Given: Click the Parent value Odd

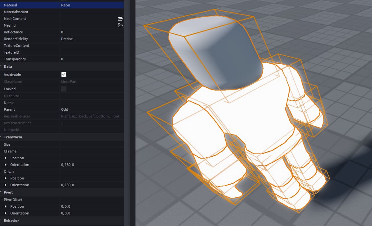Looking at the screenshot, I should 65,109.
